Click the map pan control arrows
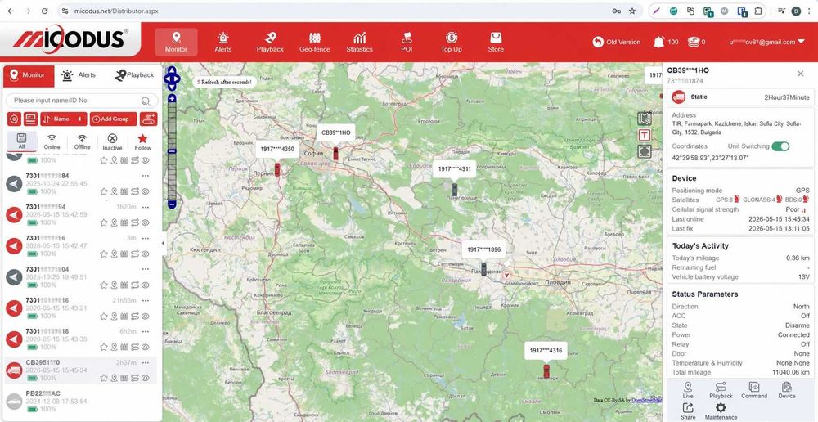This screenshot has height=422, width=818. click(x=172, y=79)
